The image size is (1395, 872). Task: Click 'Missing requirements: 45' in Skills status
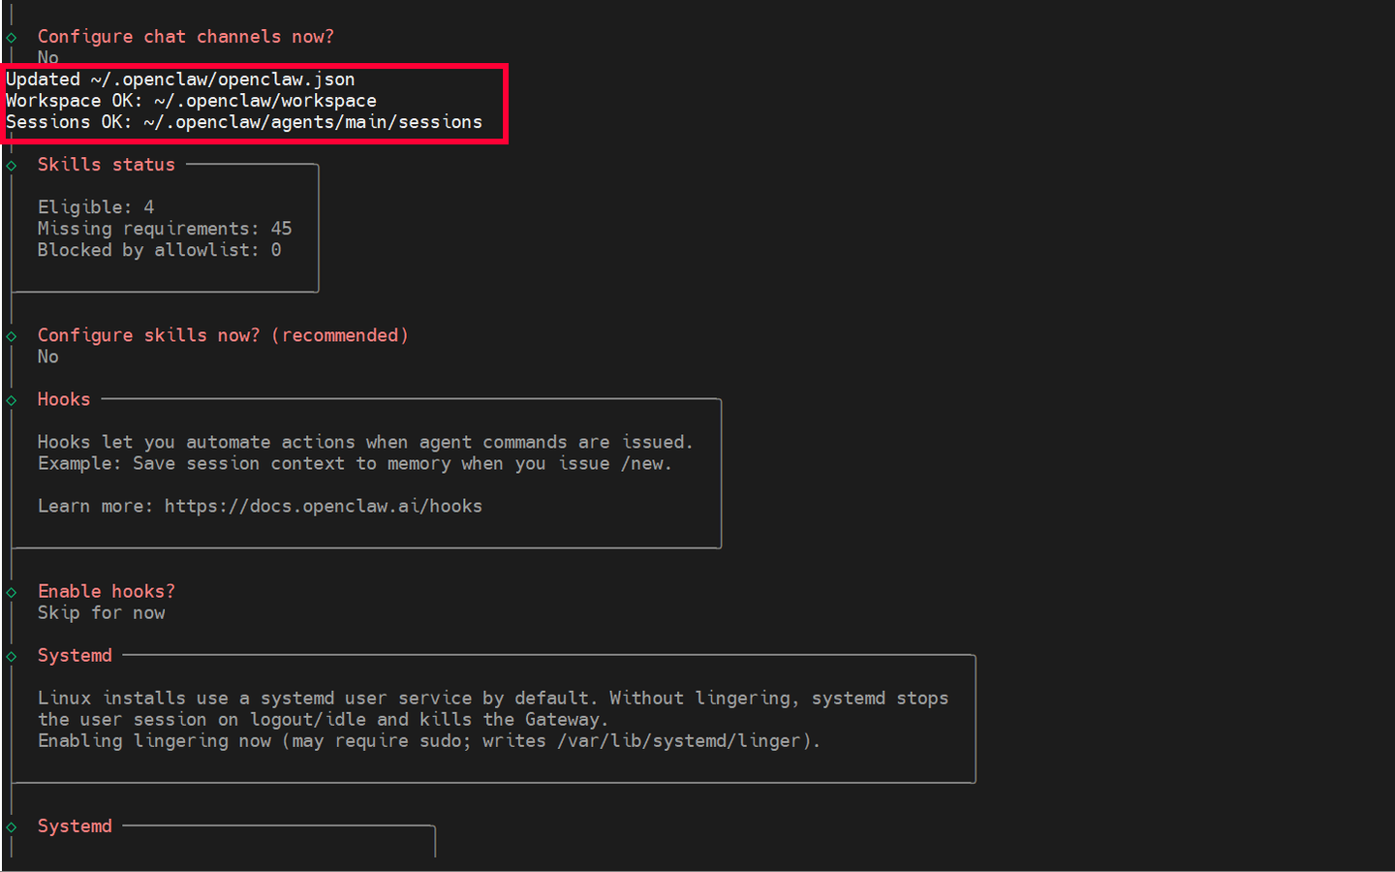pos(165,228)
